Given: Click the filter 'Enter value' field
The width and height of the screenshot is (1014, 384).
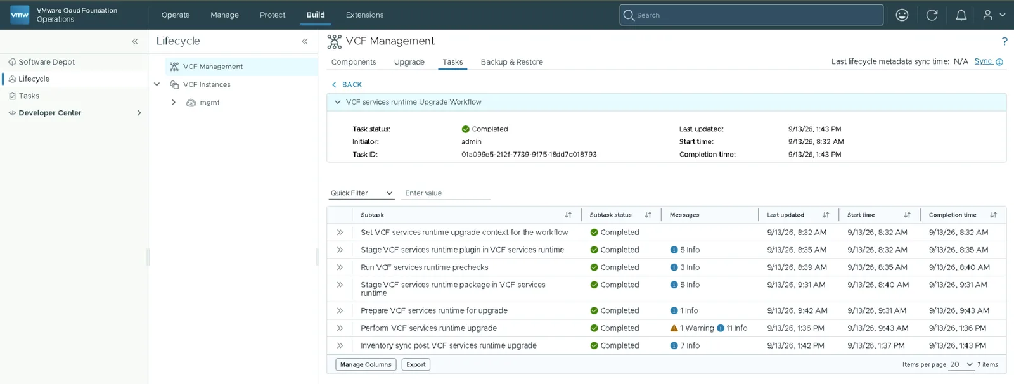Looking at the screenshot, I should click(446, 193).
